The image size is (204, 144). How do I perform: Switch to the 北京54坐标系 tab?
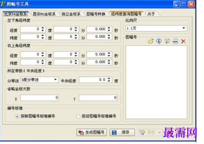[x=16, y=14]
